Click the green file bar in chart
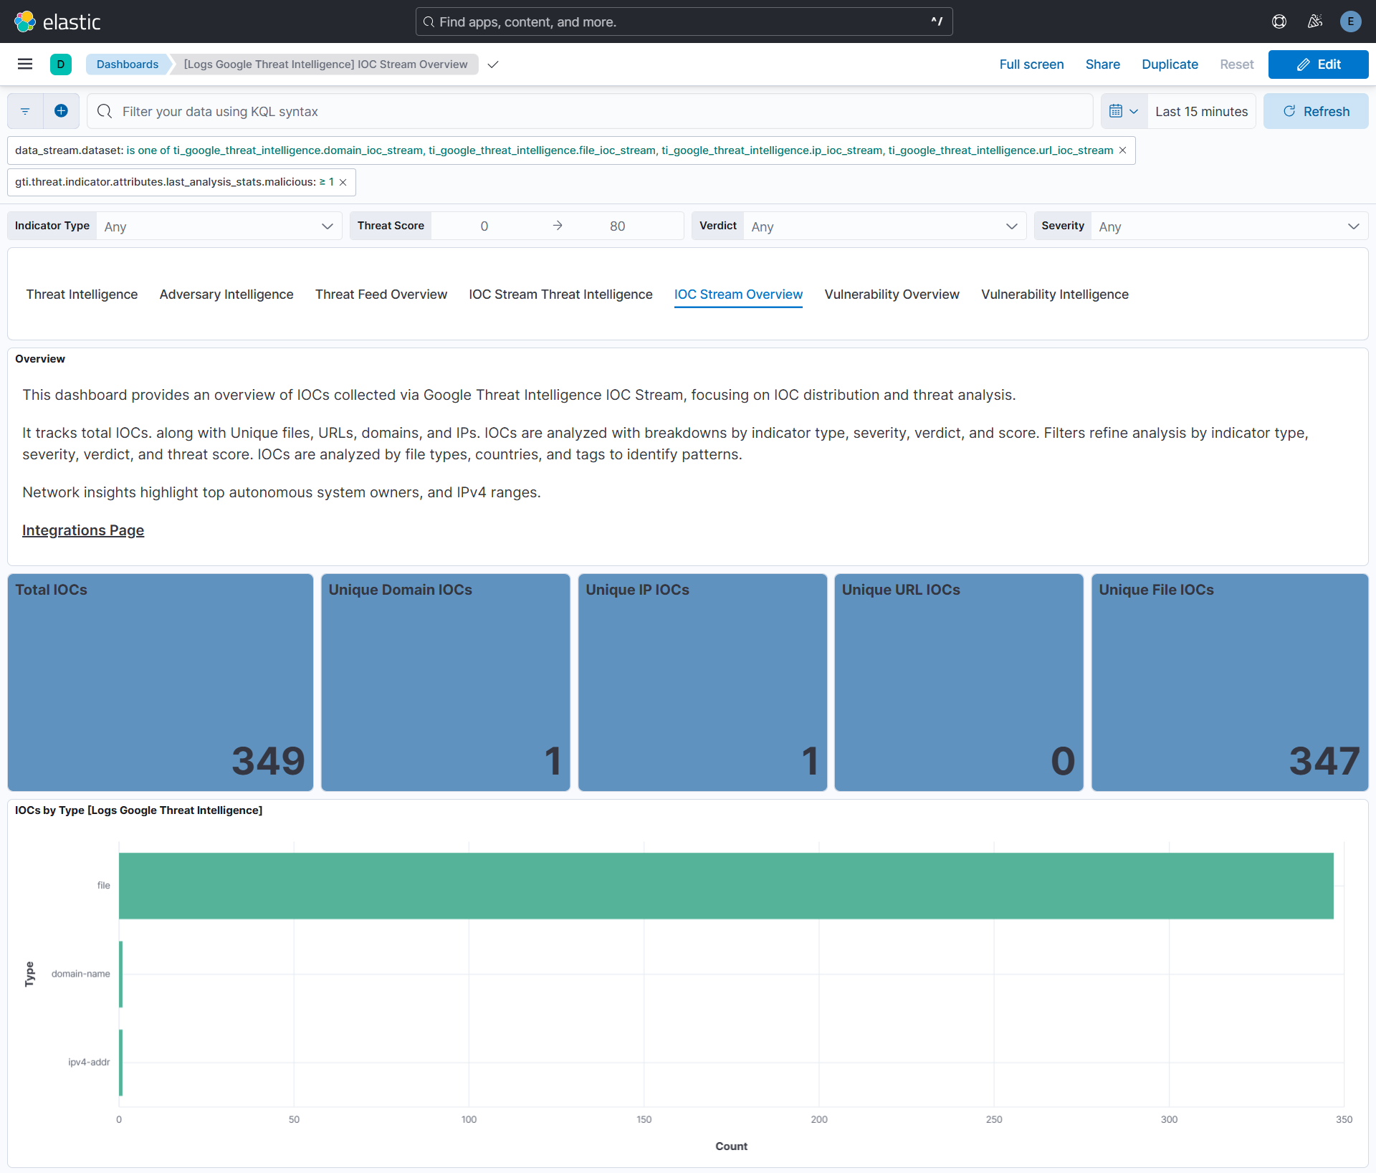This screenshot has height=1173, width=1376. click(726, 886)
